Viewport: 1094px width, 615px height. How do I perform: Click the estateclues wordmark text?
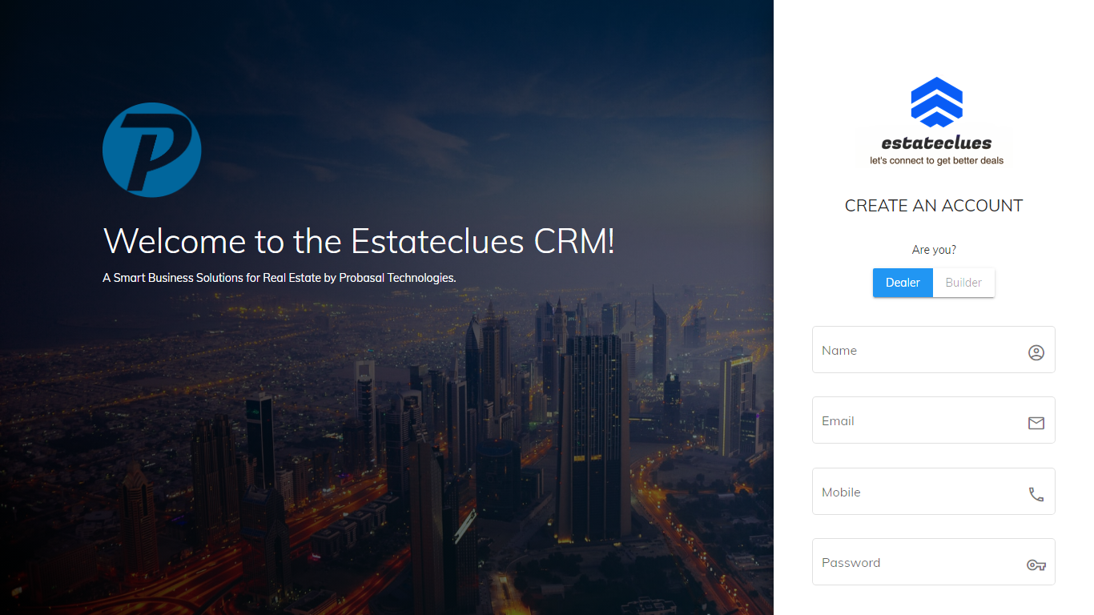pyautogui.click(x=936, y=143)
